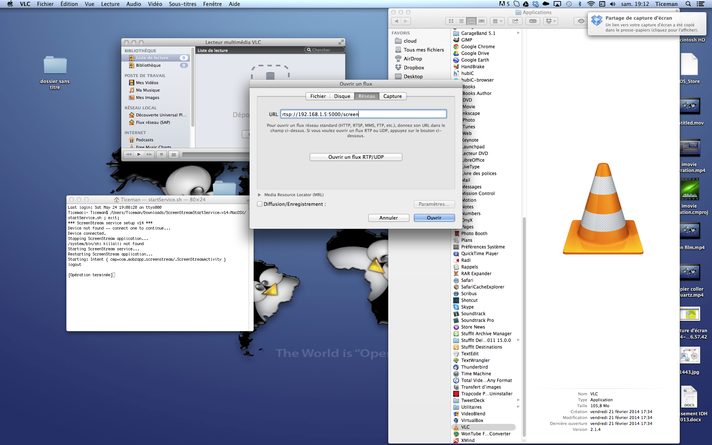Switch to the Disque tab
This screenshot has width=712, height=445.
342,96
